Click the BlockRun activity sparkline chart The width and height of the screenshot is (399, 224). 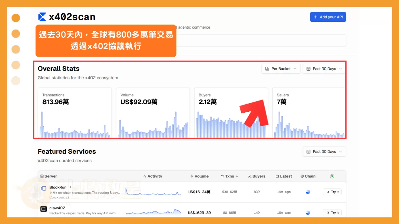(x=153, y=192)
